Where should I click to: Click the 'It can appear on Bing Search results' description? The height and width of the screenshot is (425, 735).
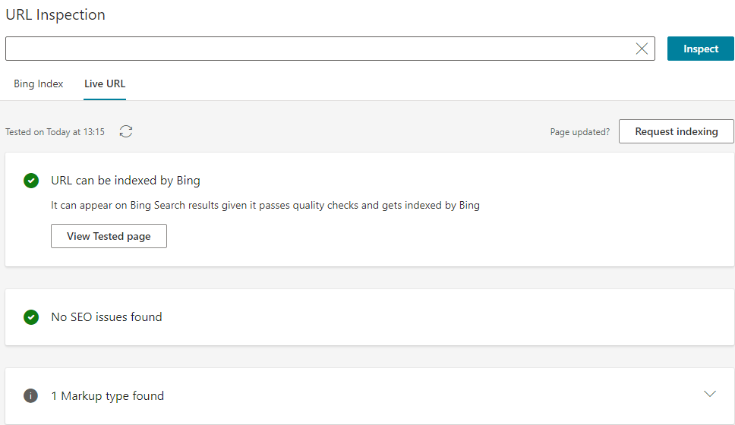click(265, 205)
